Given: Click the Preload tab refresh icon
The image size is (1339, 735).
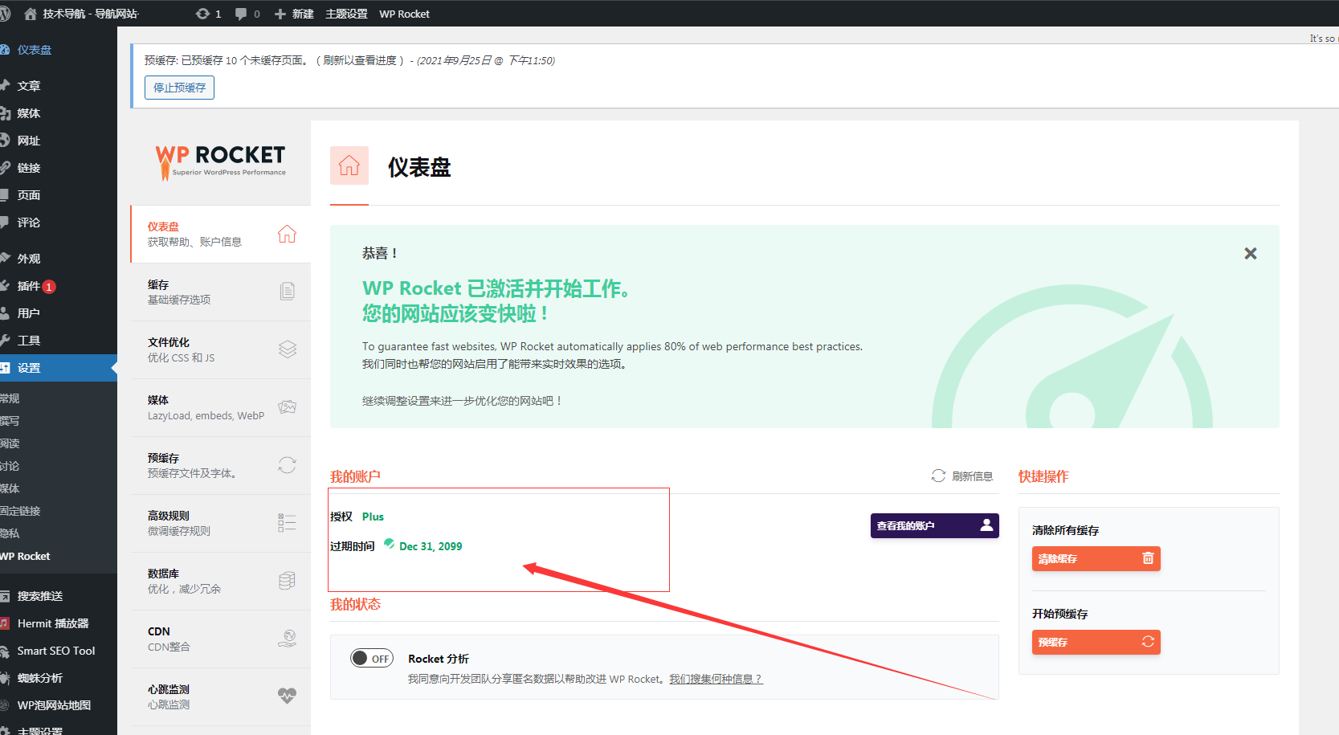Looking at the screenshot, I should coord(287,465).
